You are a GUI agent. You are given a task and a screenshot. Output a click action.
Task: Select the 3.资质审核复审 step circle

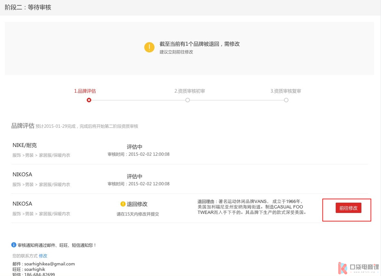click(x=286, y=100)
